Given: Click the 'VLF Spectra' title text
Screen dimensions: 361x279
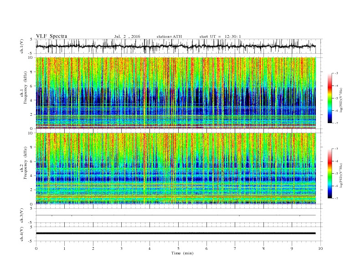Looking at the screenshot, I should tap(52, 36).
